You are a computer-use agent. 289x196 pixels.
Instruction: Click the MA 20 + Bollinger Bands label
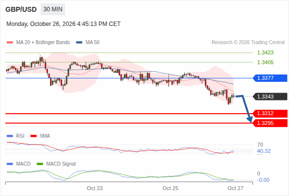pyautogui.click(x=43, y=43)
